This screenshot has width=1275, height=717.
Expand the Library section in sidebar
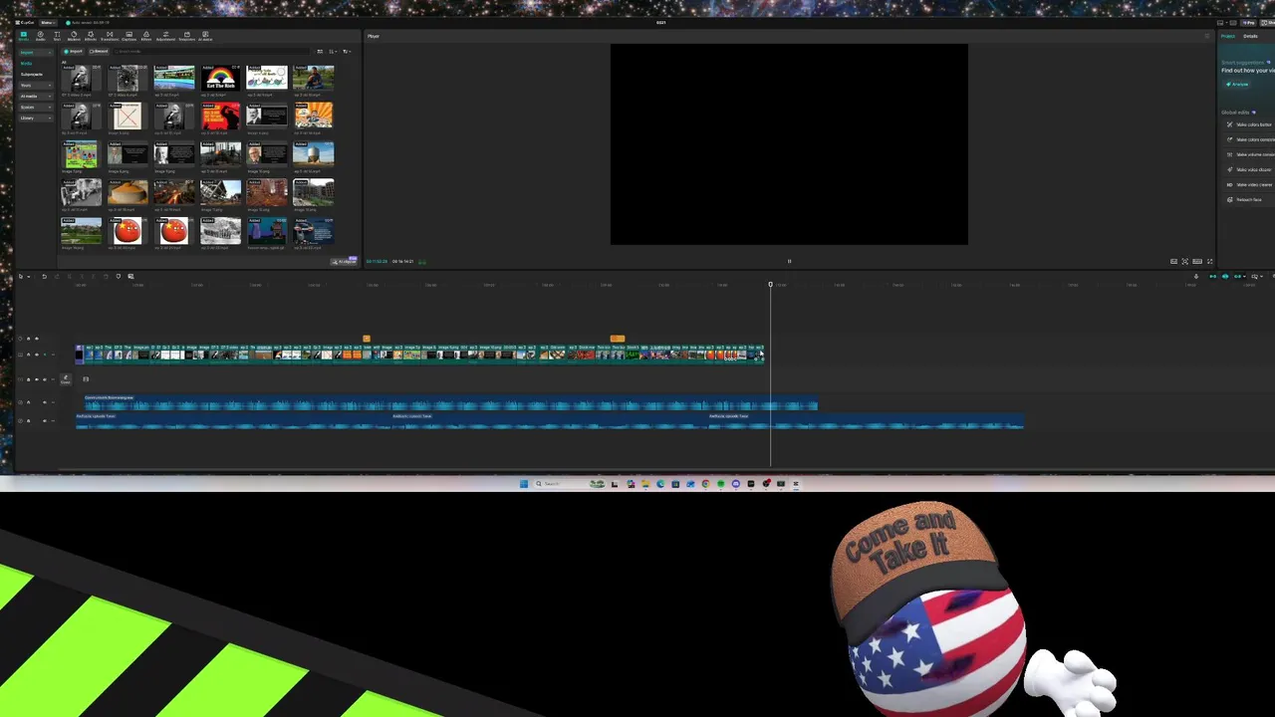click(36, 118)
